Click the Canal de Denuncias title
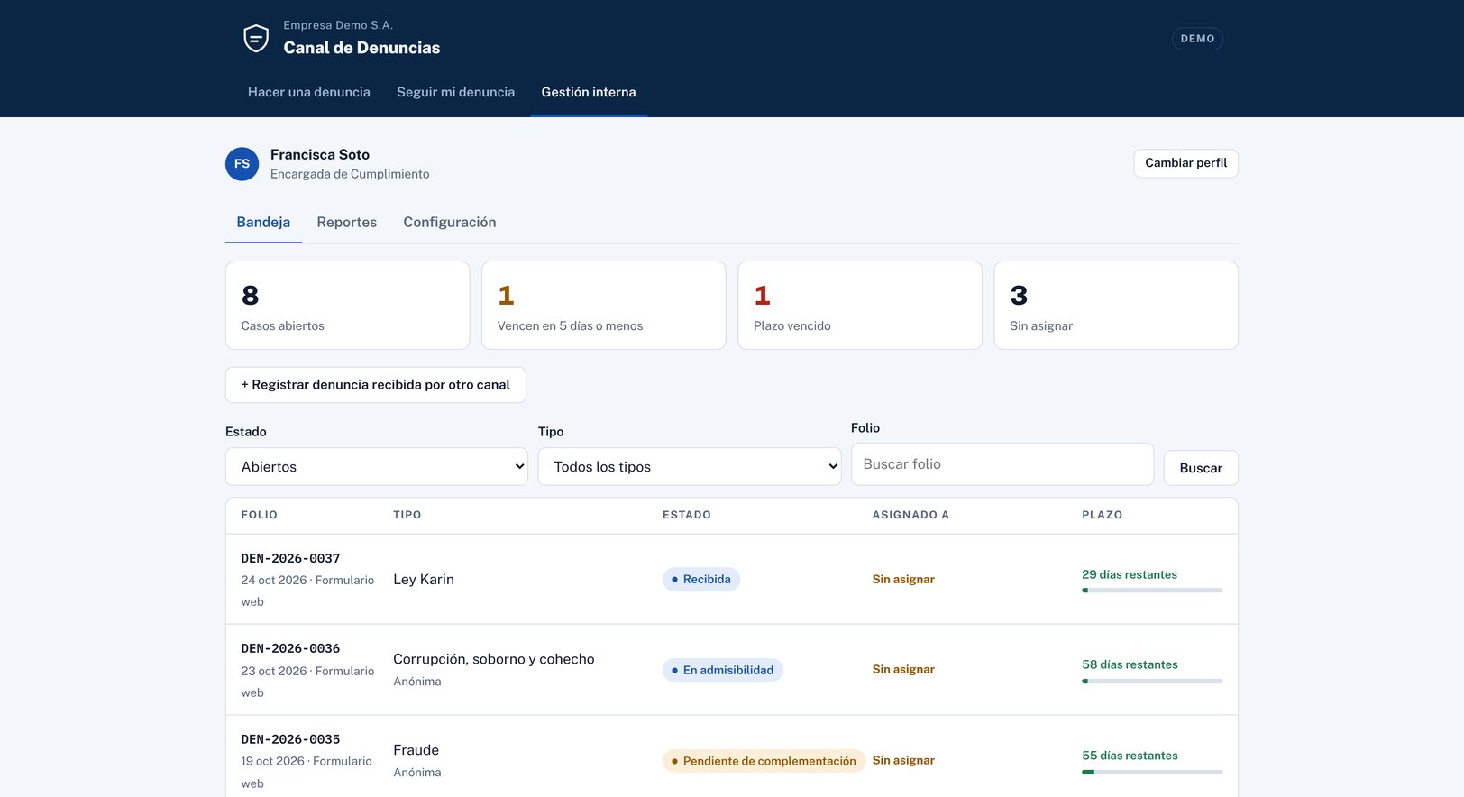The image size is (1464, 797). point(361,48)
